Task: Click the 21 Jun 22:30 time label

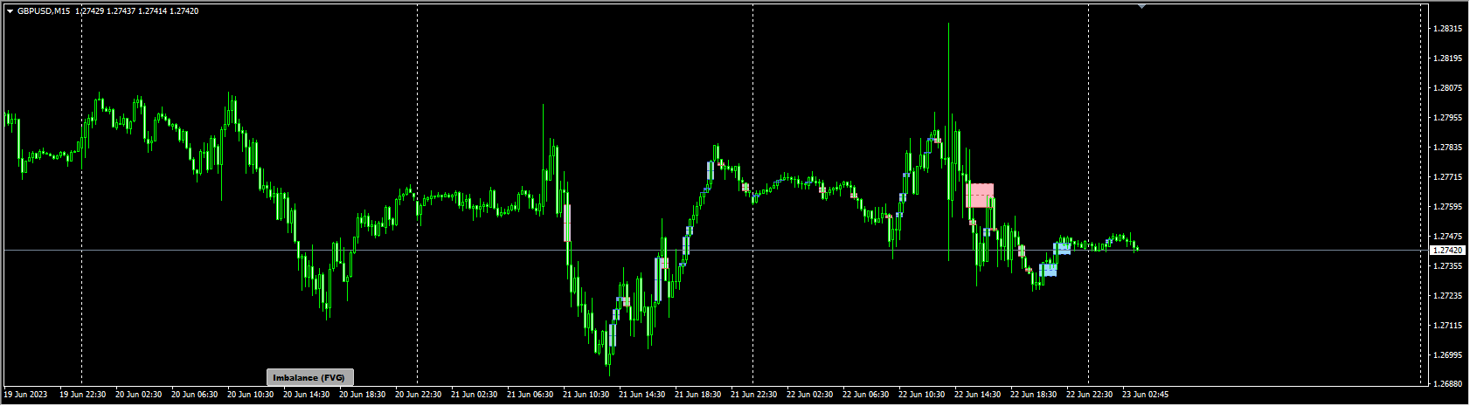Action: (x=753, y=395)
